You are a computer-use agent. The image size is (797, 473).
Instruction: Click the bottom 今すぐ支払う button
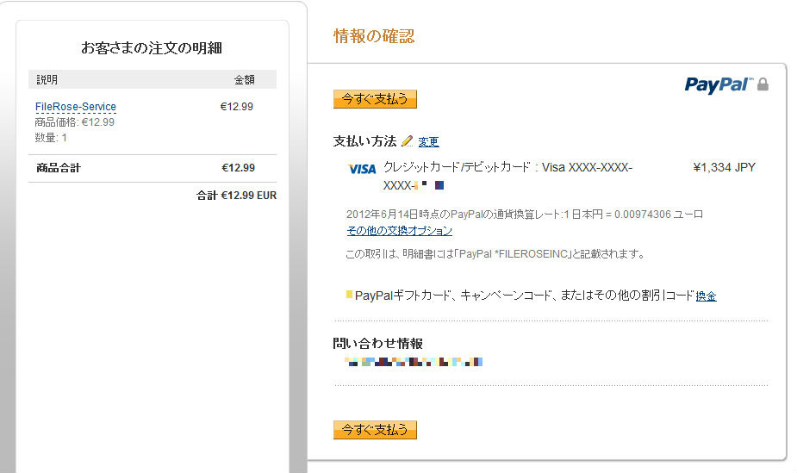[375, 430]
